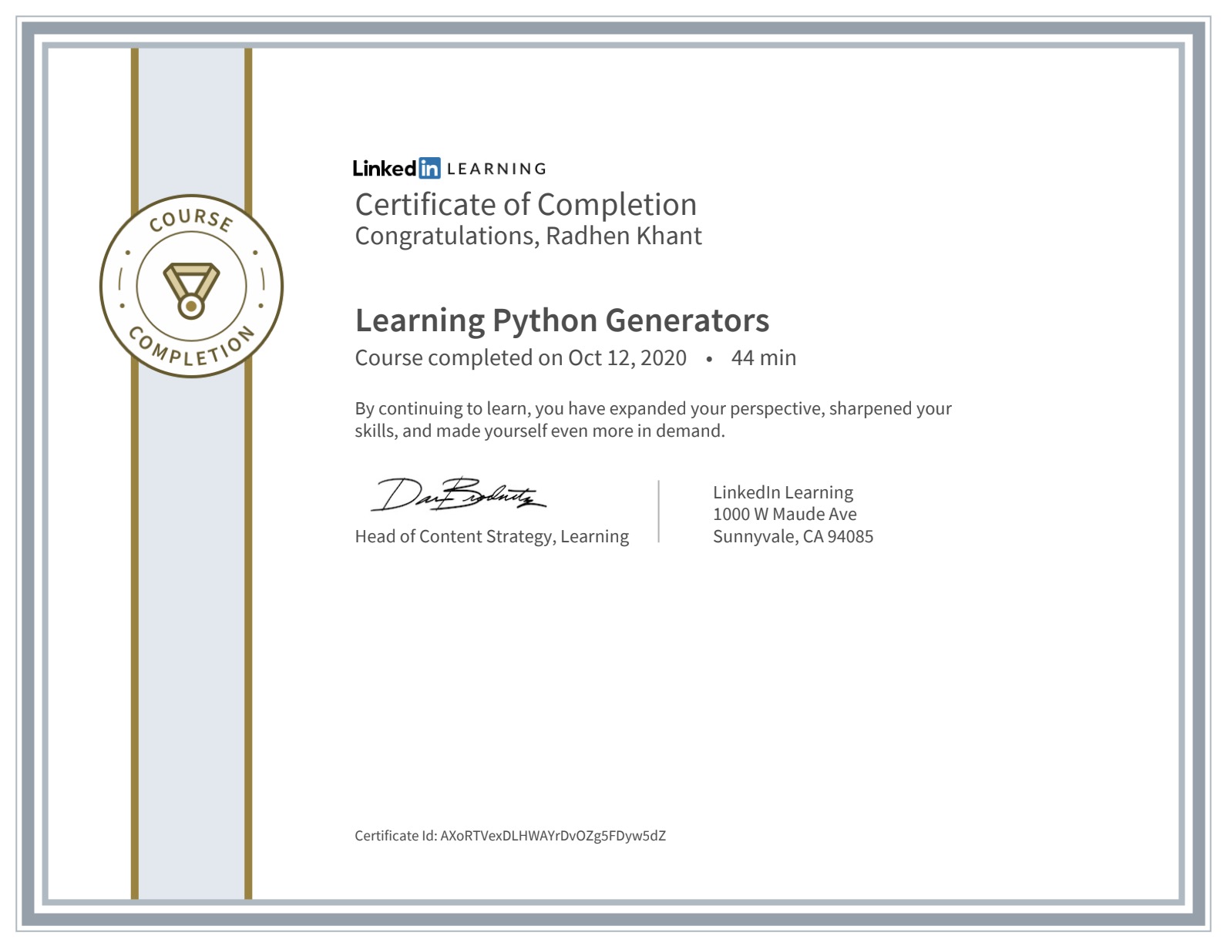This screenshot has height=946, width=1227.
Task: Click 'Sunnyvale, CA 94085' text
Action: point(793,536)
